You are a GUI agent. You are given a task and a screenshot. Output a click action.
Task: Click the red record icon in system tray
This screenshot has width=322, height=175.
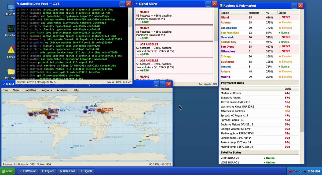pos(290,171)
